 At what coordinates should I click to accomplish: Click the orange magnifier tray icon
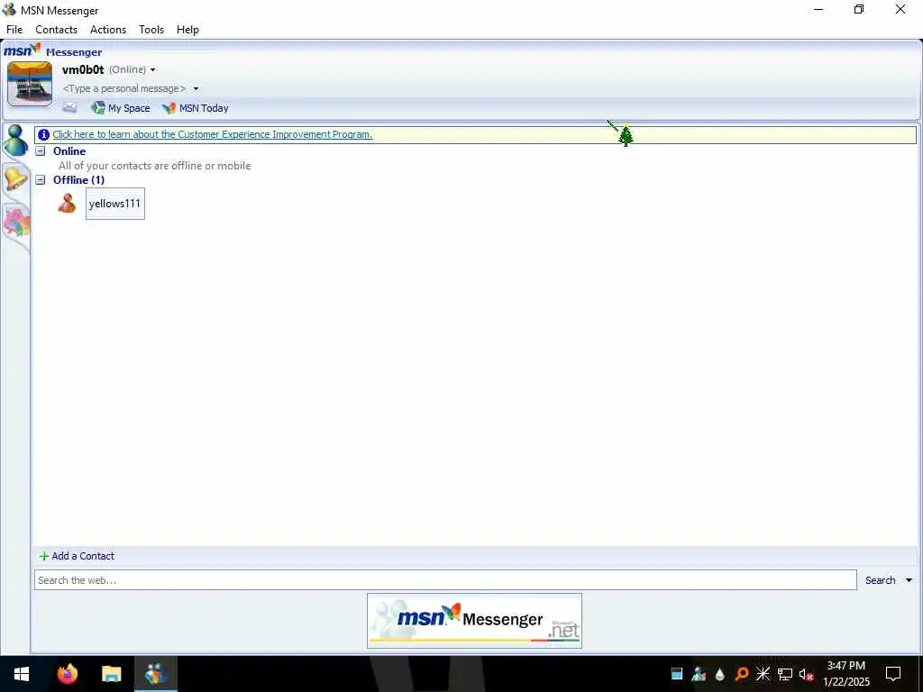pos(742,674)
